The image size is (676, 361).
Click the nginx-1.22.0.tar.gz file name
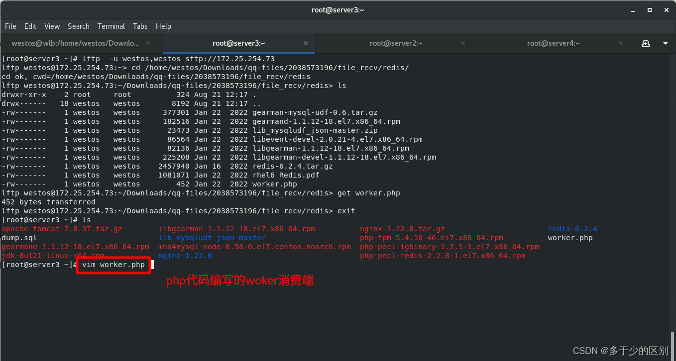click(402, 229)
